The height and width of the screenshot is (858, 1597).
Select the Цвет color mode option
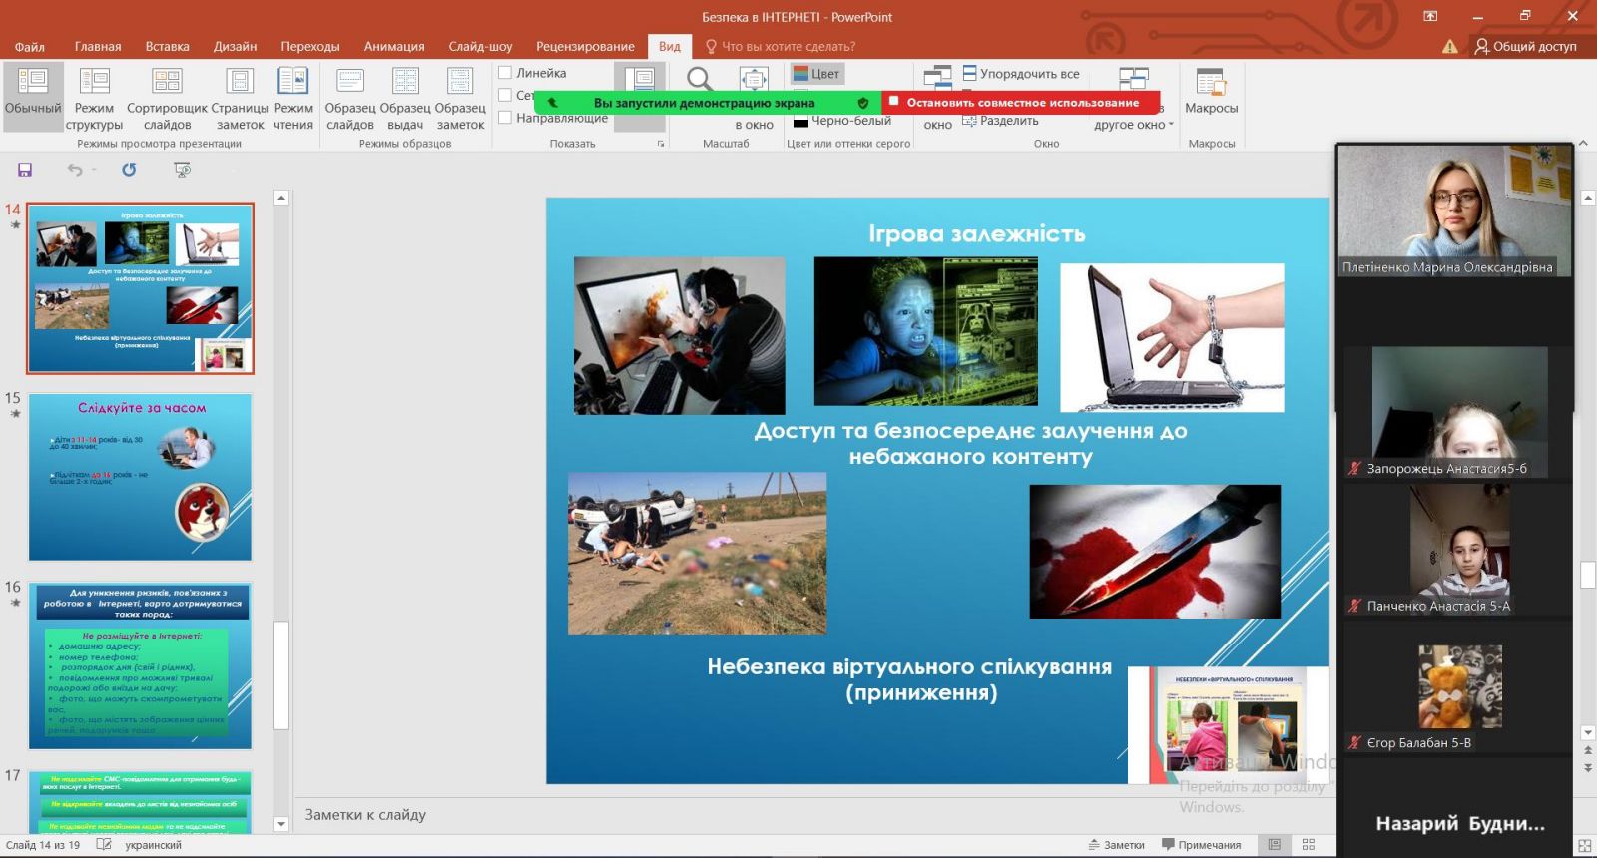coord(817,73)
